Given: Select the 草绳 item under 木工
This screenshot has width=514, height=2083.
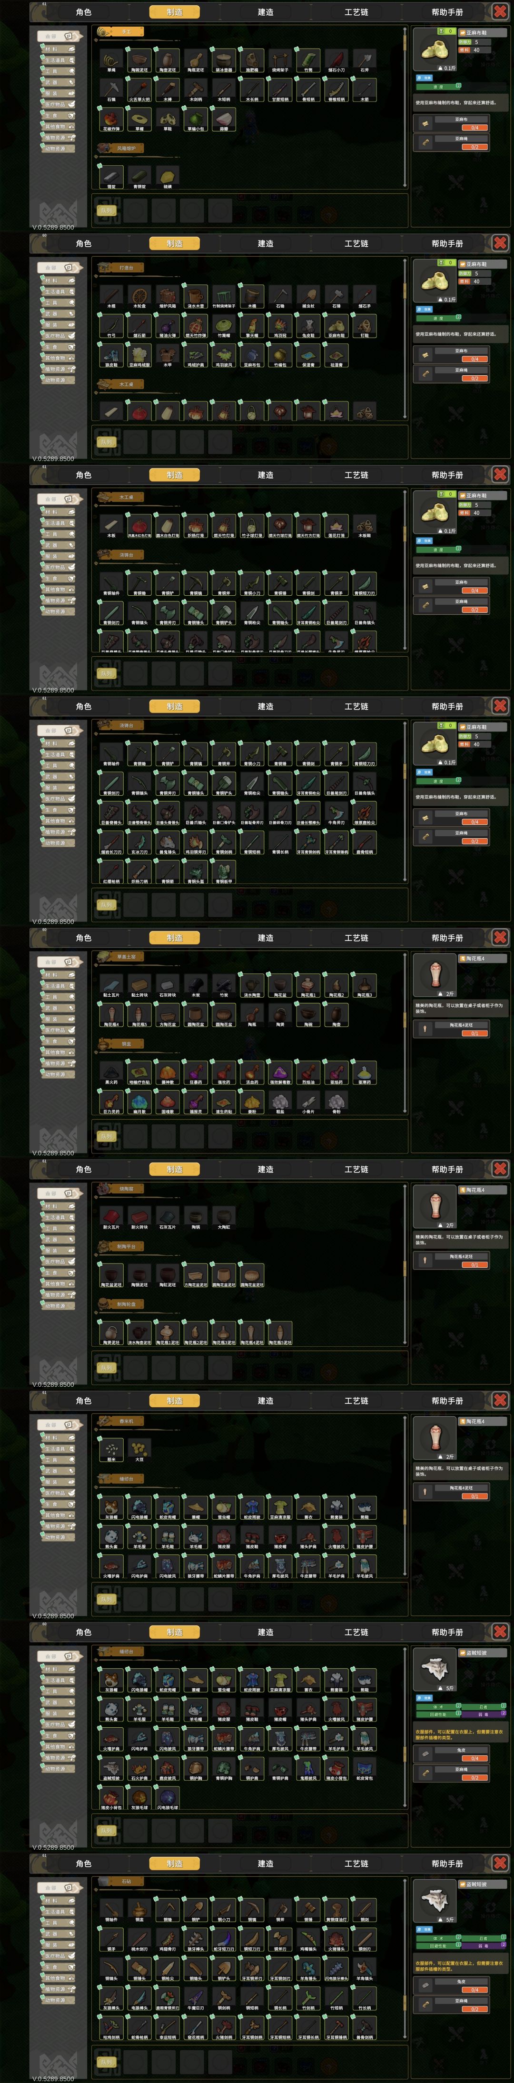Looking at the screenshot, I should (111, 60).
